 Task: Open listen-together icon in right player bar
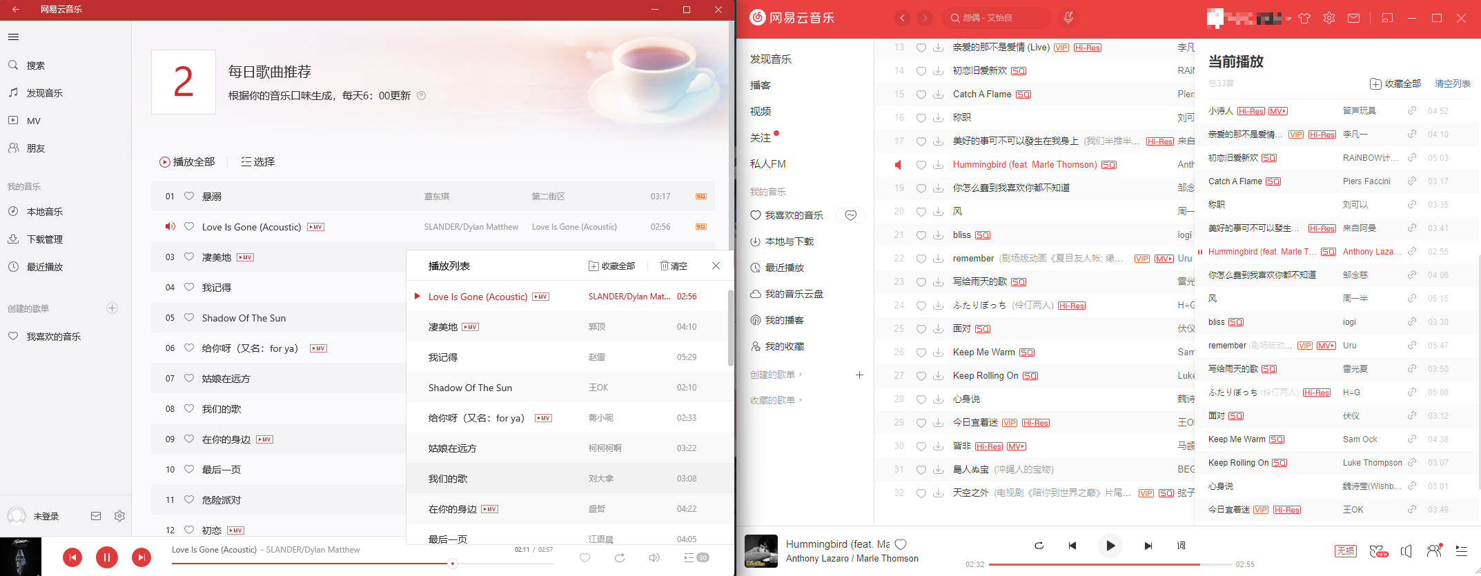tap(1435, 550)
